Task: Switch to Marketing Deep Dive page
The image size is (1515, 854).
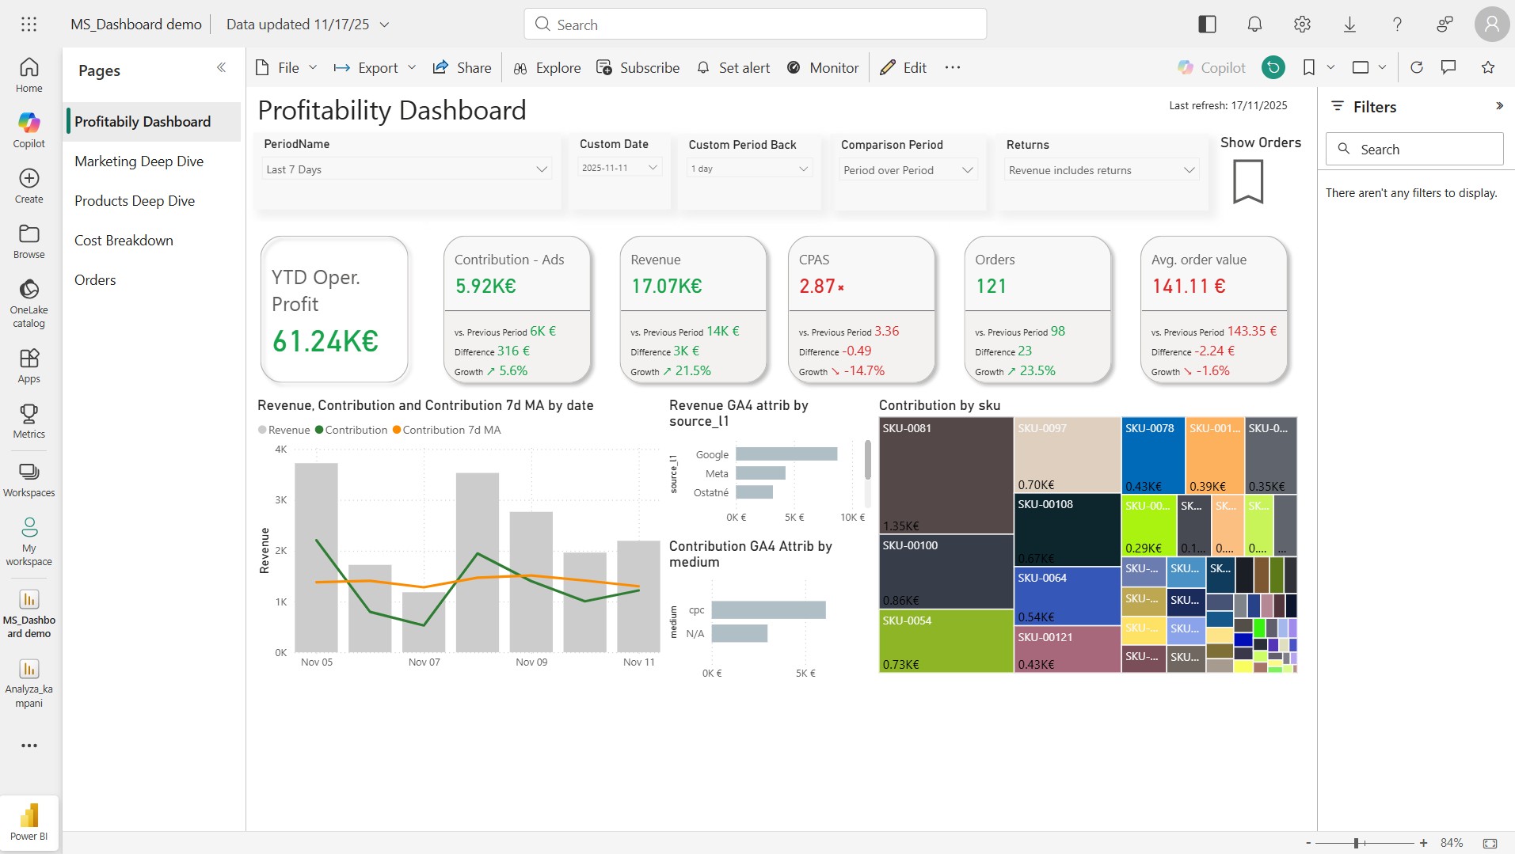Action: 139,161
